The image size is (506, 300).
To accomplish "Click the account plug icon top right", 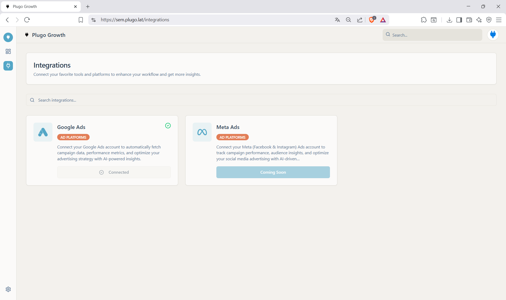I will pos(493,34).
